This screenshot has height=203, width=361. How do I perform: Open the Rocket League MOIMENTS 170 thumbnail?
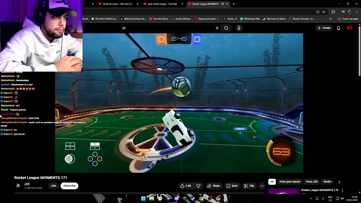point(284,191)
